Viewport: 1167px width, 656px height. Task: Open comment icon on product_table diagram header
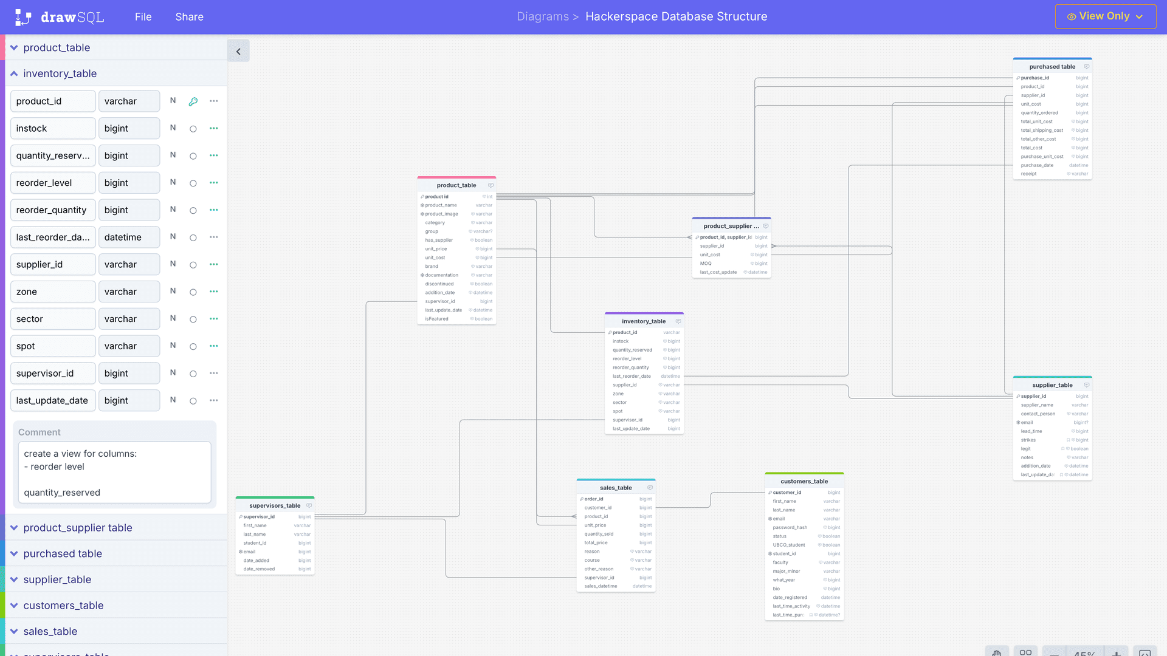[491, 185]
